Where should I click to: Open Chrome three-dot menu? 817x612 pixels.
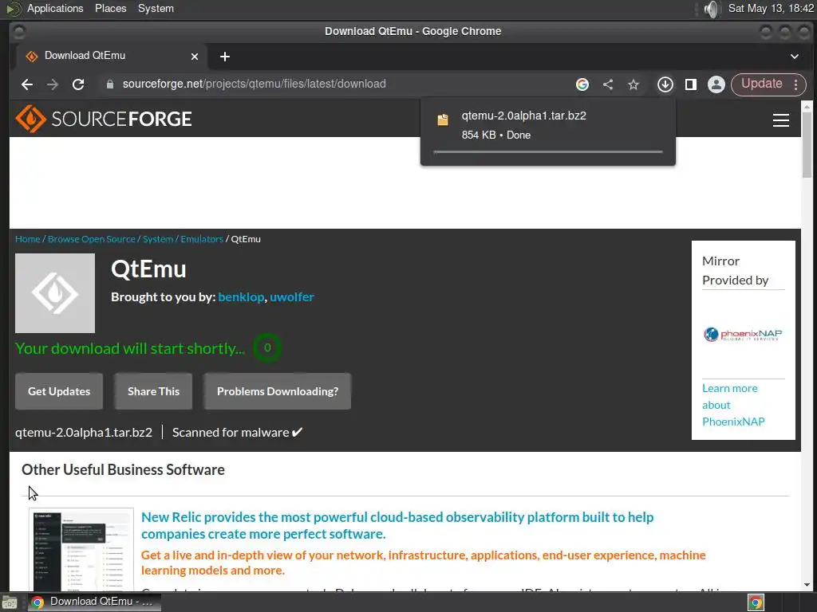(x=795, y=84)
